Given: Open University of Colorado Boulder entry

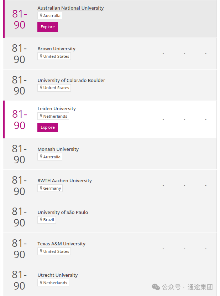Looking at the screenshot, I should [x=71, y=80].
